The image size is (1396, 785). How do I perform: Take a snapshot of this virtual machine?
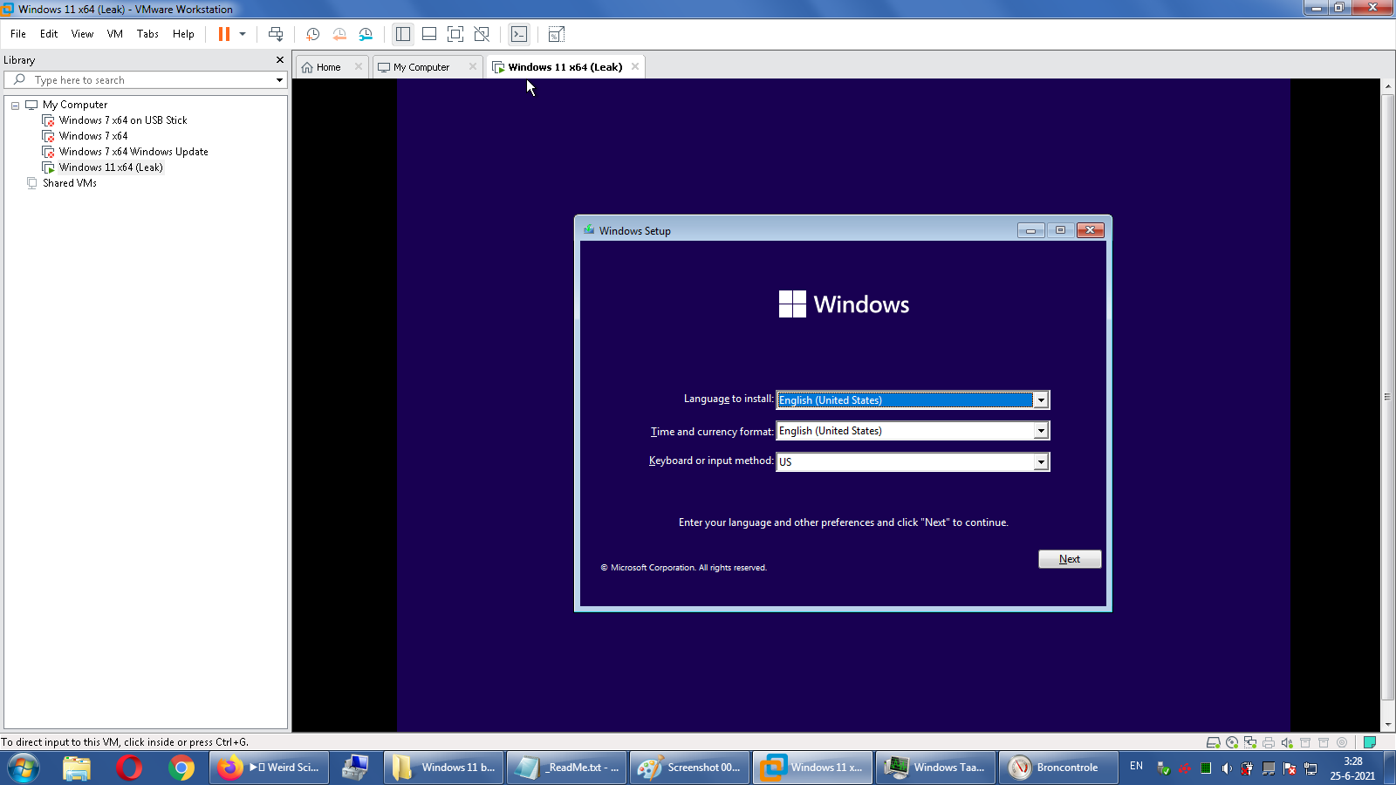(x=312, y=34)
